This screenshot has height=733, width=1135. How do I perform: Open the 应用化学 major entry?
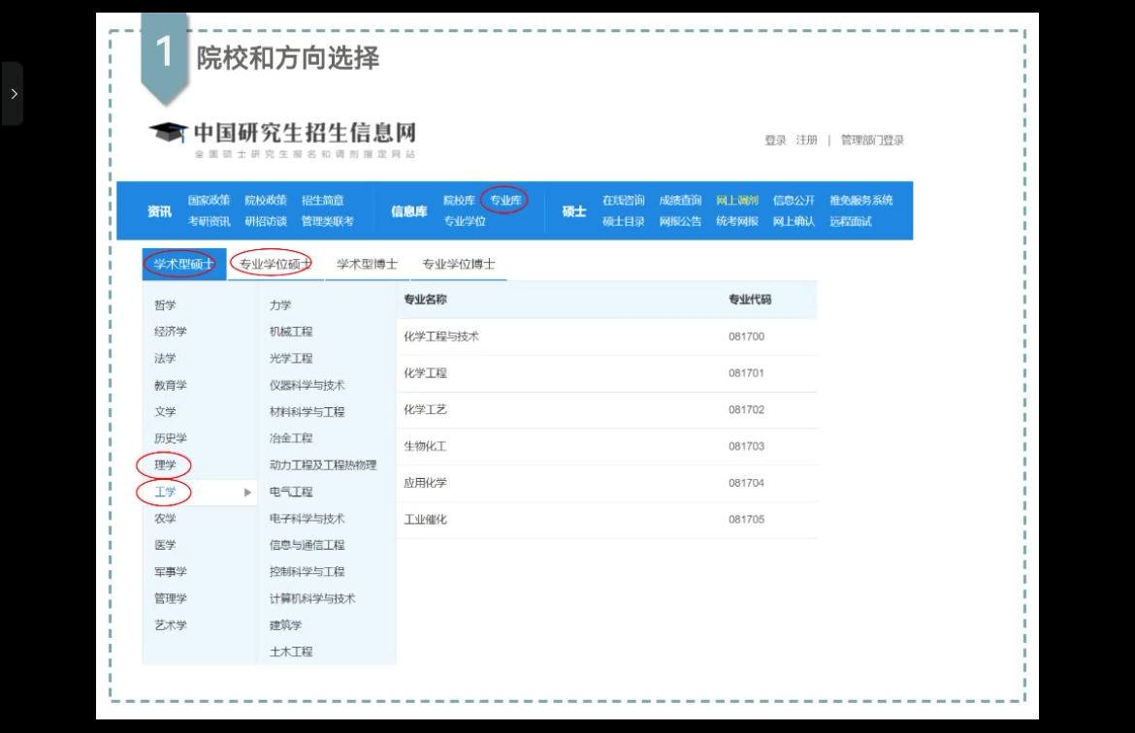point(425,483)
